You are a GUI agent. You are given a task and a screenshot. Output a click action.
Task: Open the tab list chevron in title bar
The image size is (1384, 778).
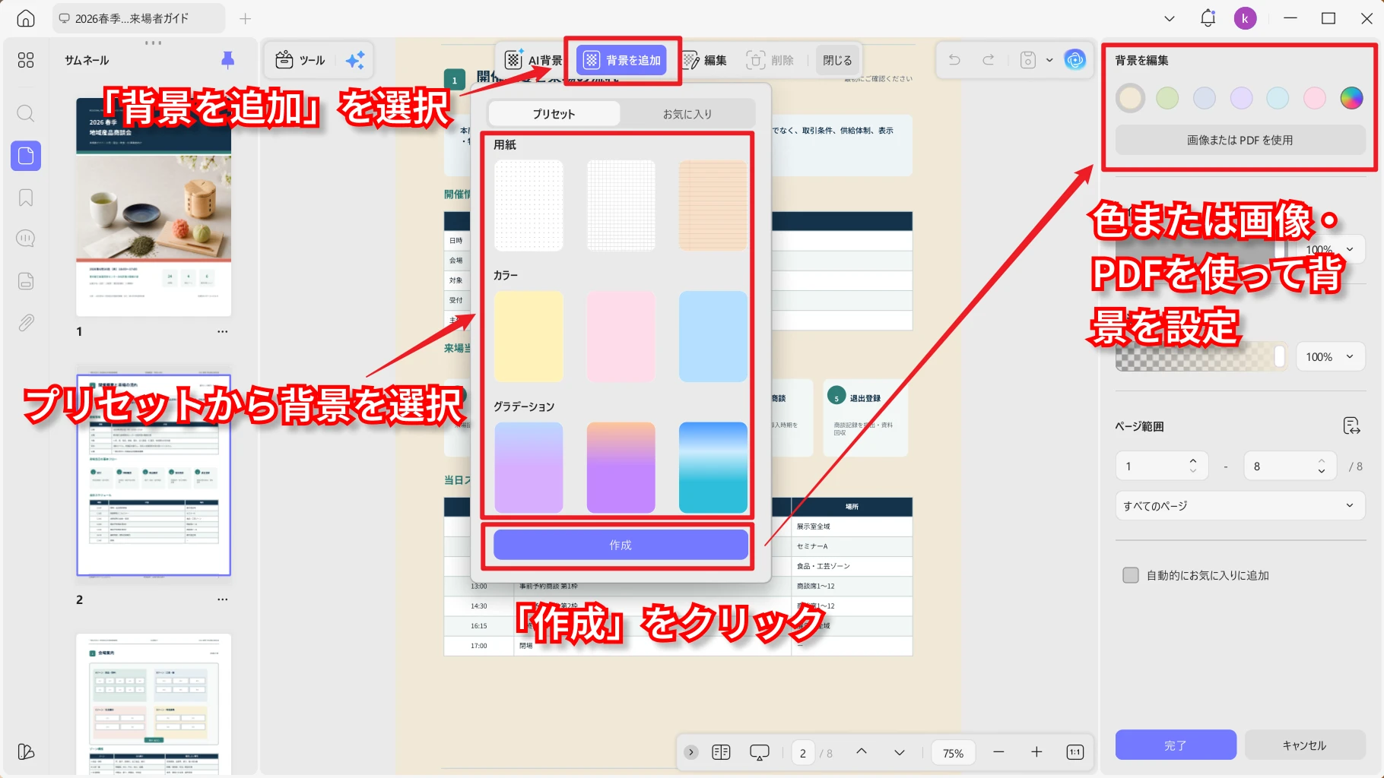[1170, 18]
